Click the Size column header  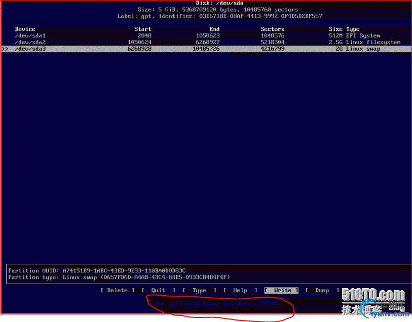(335, 29)
